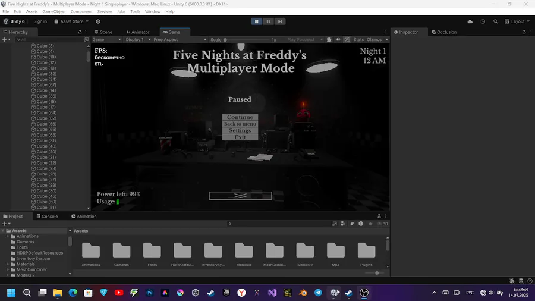Stop play mode with the Play button
Viewport: 535px width, 301px height.
pyautogui.click(x=257, y=21)
